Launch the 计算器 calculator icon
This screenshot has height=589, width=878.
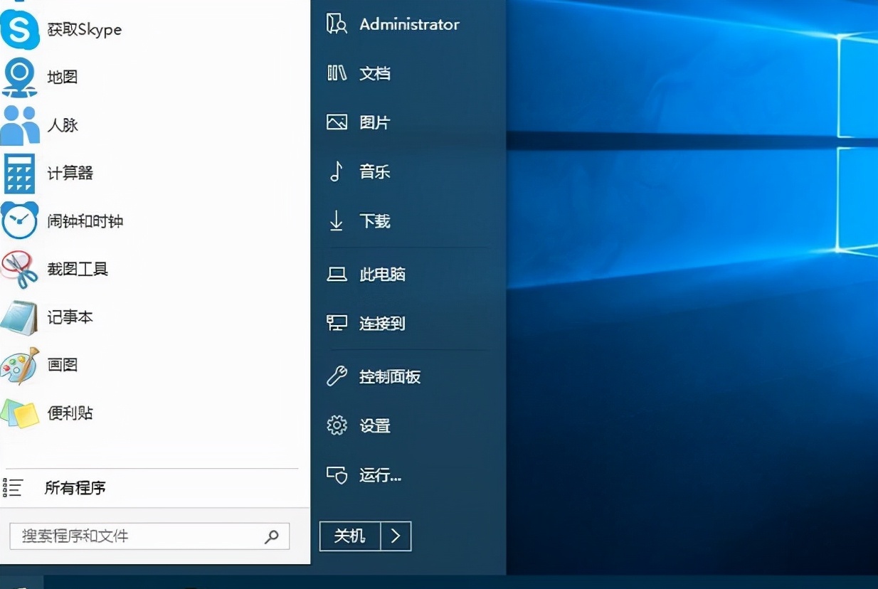click(x=20, y=173)
